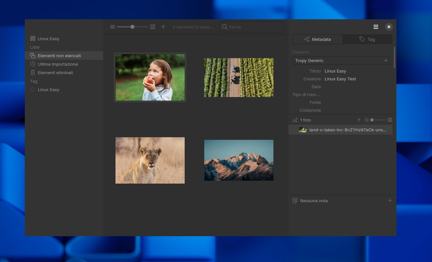Click the grid view icon in items toolbar
This screenshot has width=432, height=262.
(153, 27)
